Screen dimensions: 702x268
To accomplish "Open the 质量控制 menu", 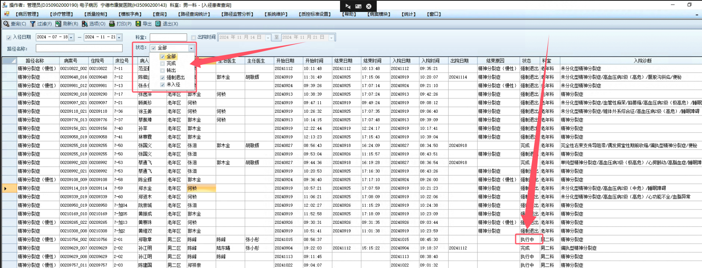I will (96, 14).
